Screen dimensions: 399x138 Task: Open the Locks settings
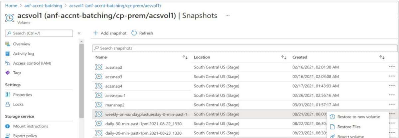(x=18, y=104)
